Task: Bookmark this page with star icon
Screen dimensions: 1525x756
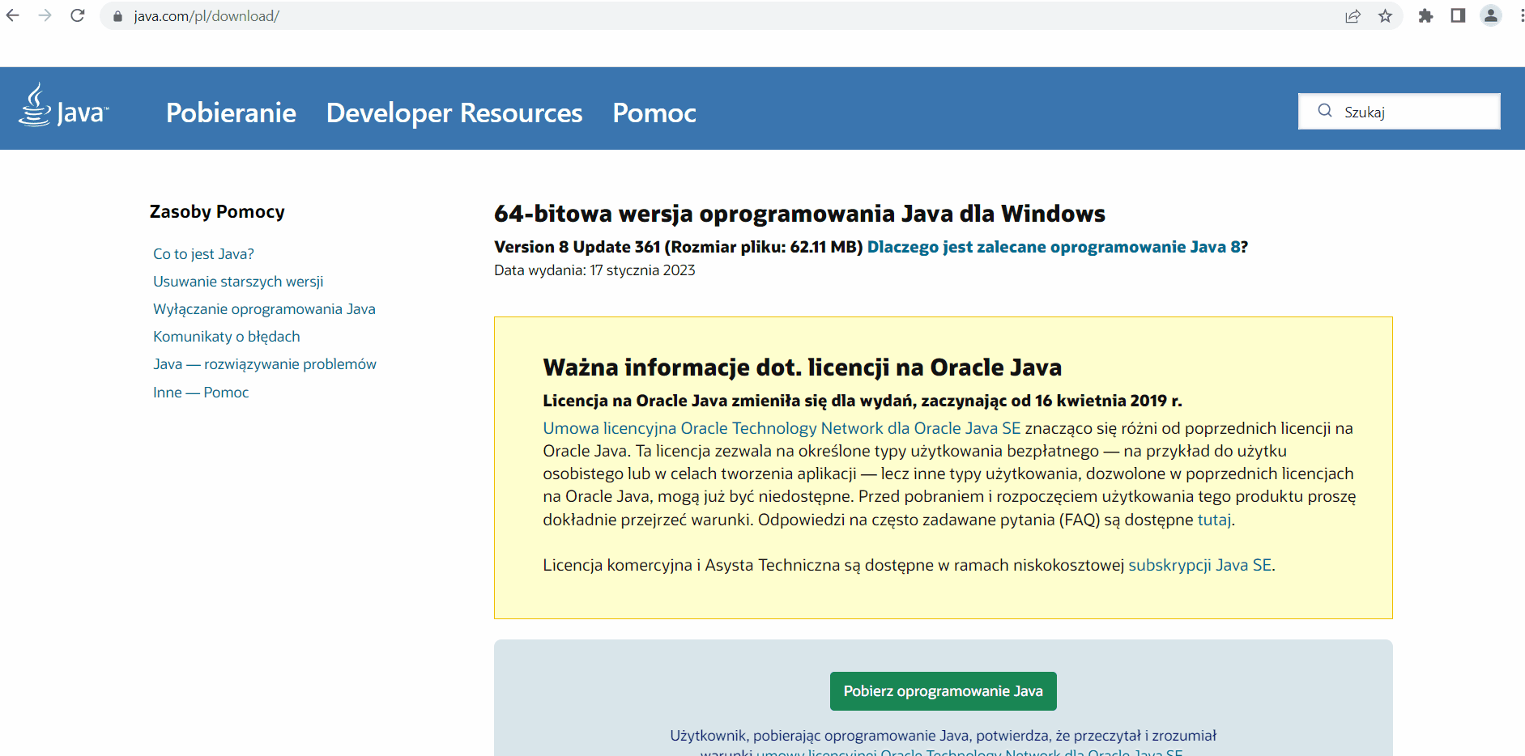Action: click(1385, 16)
